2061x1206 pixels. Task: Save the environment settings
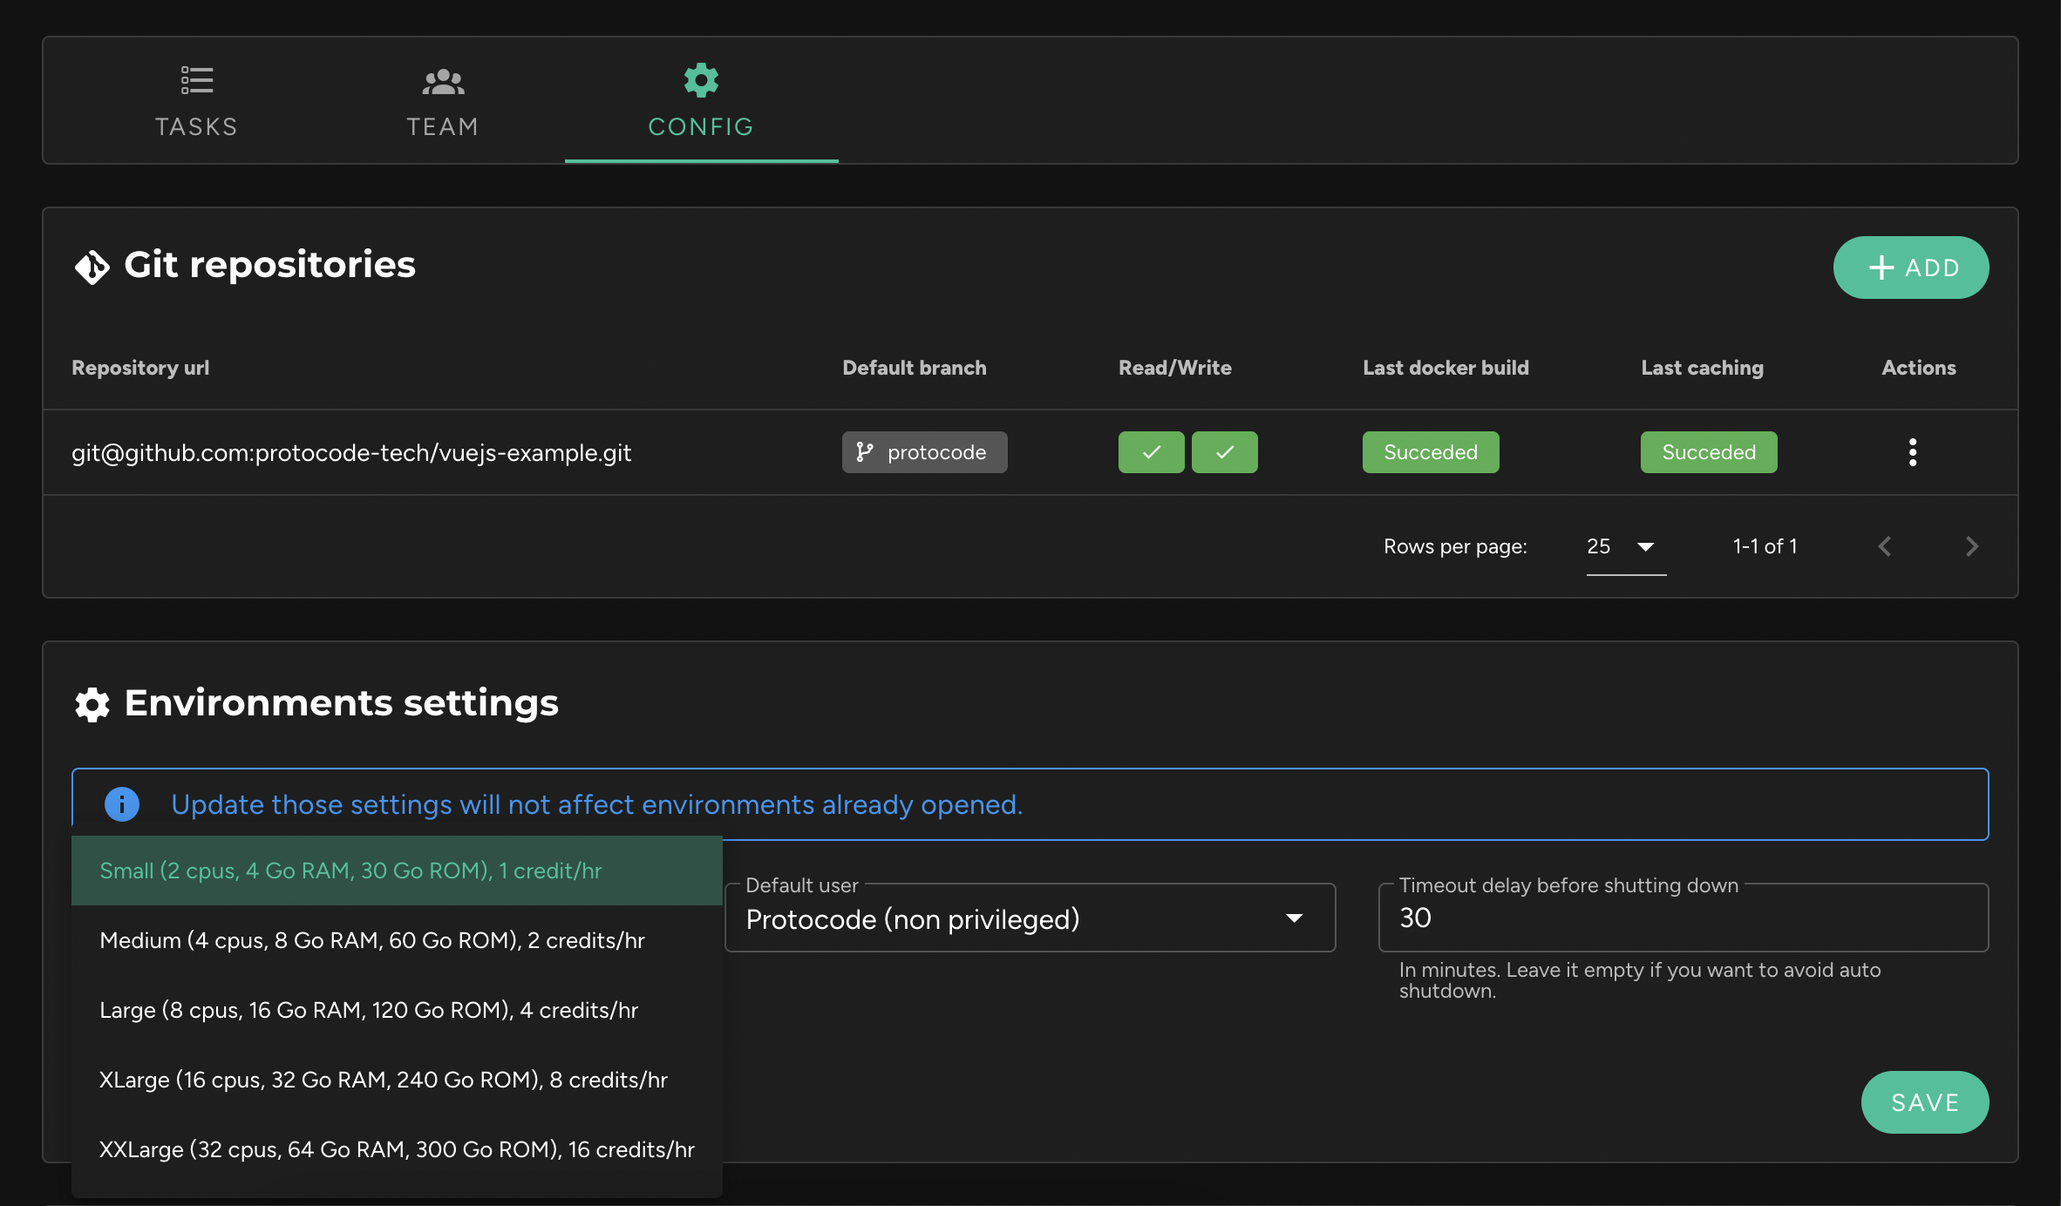click(1925, 1102)
